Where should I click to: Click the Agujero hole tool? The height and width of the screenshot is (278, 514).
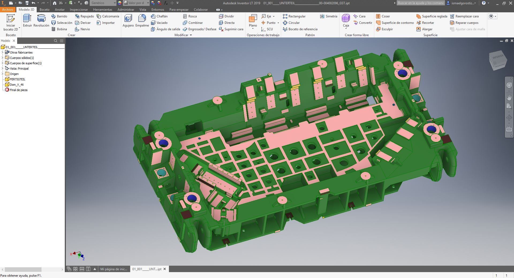pos(128,21)
